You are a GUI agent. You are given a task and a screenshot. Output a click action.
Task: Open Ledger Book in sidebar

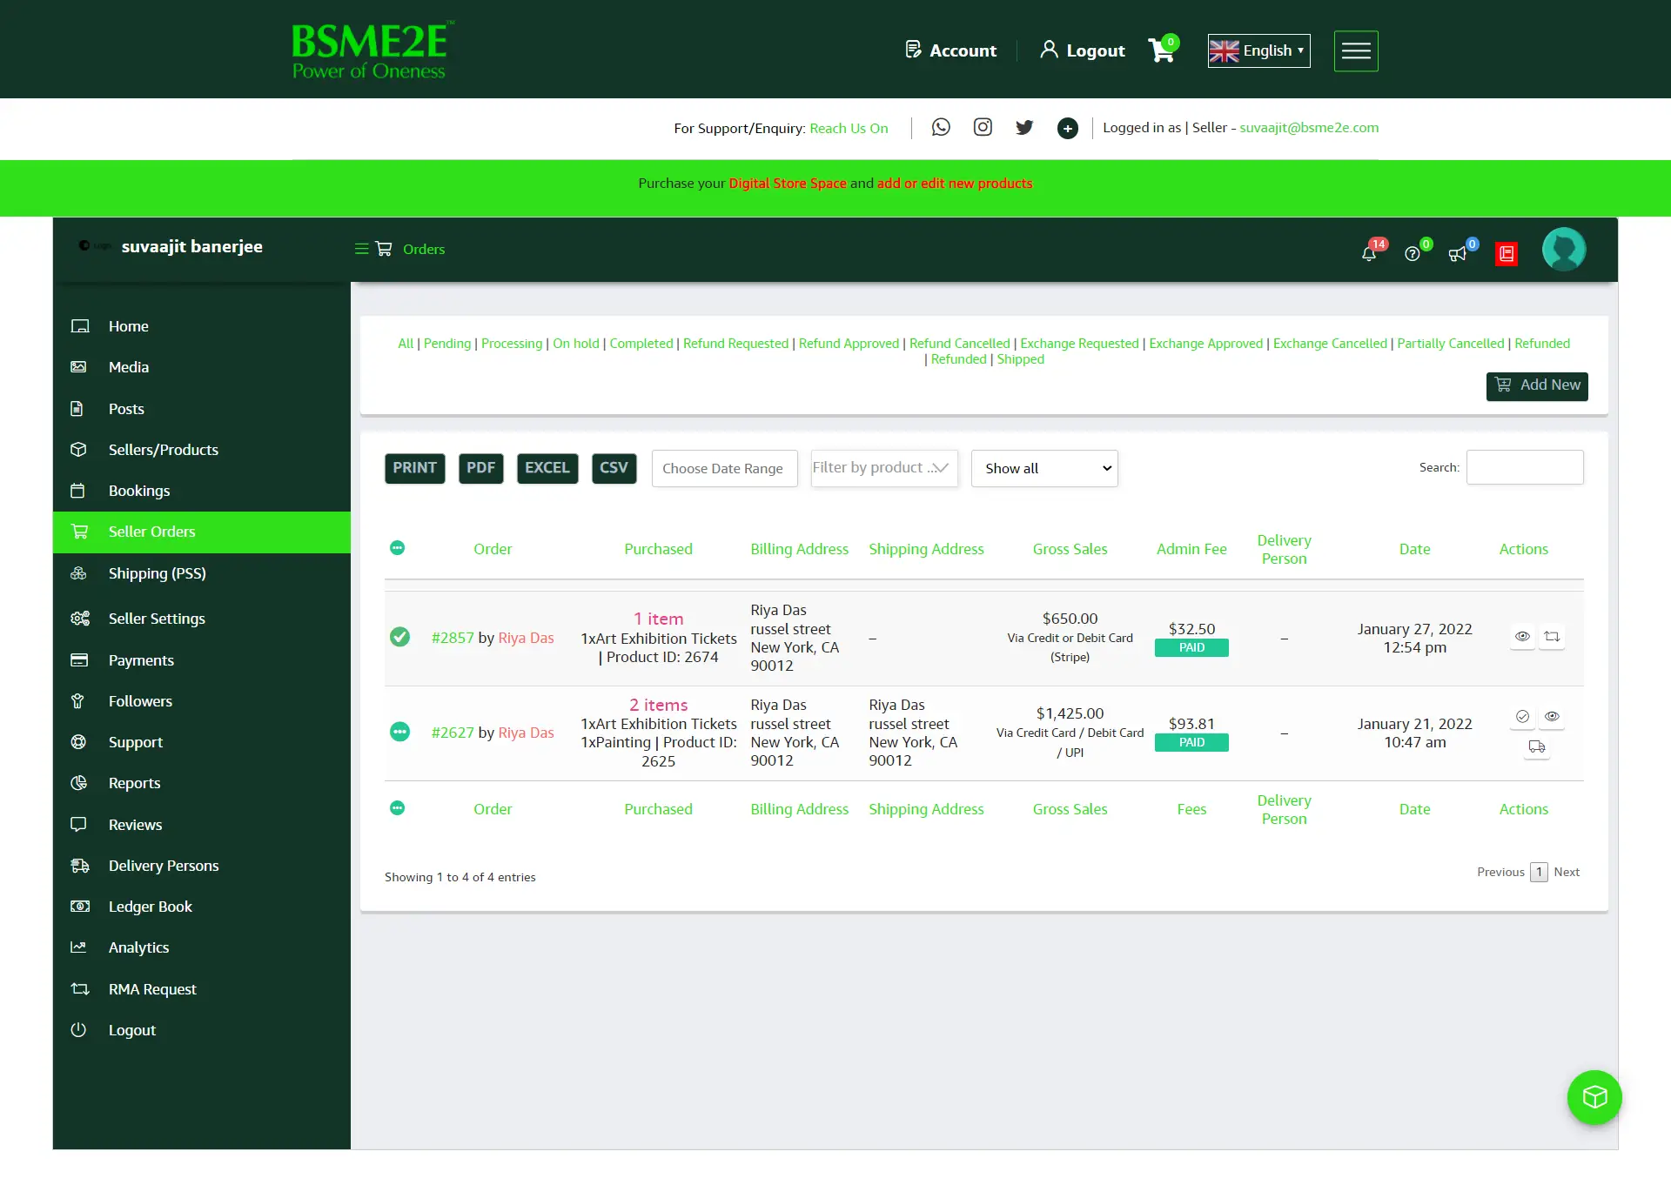(x=202, y=907)
